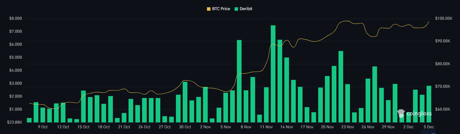
Task: Click the $100.00K price axis label
Action: pos(444,18)
